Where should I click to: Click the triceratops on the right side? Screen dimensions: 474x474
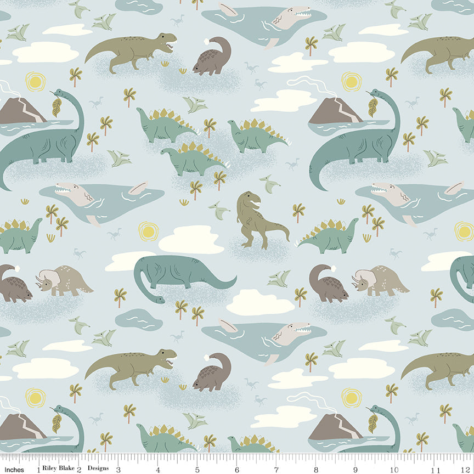[x=380, y=280]
